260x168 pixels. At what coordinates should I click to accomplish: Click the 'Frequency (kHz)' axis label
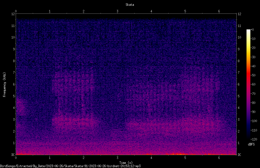coord(4,85)
